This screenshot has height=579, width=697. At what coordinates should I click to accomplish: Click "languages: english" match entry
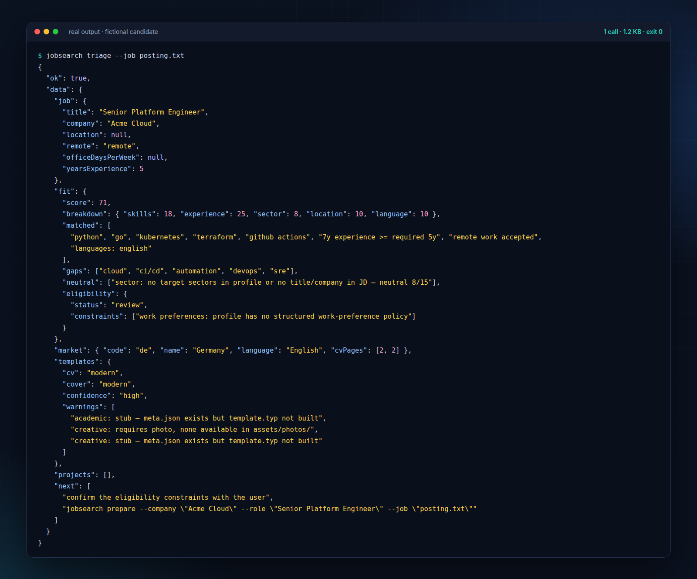[x=111, y=249]
